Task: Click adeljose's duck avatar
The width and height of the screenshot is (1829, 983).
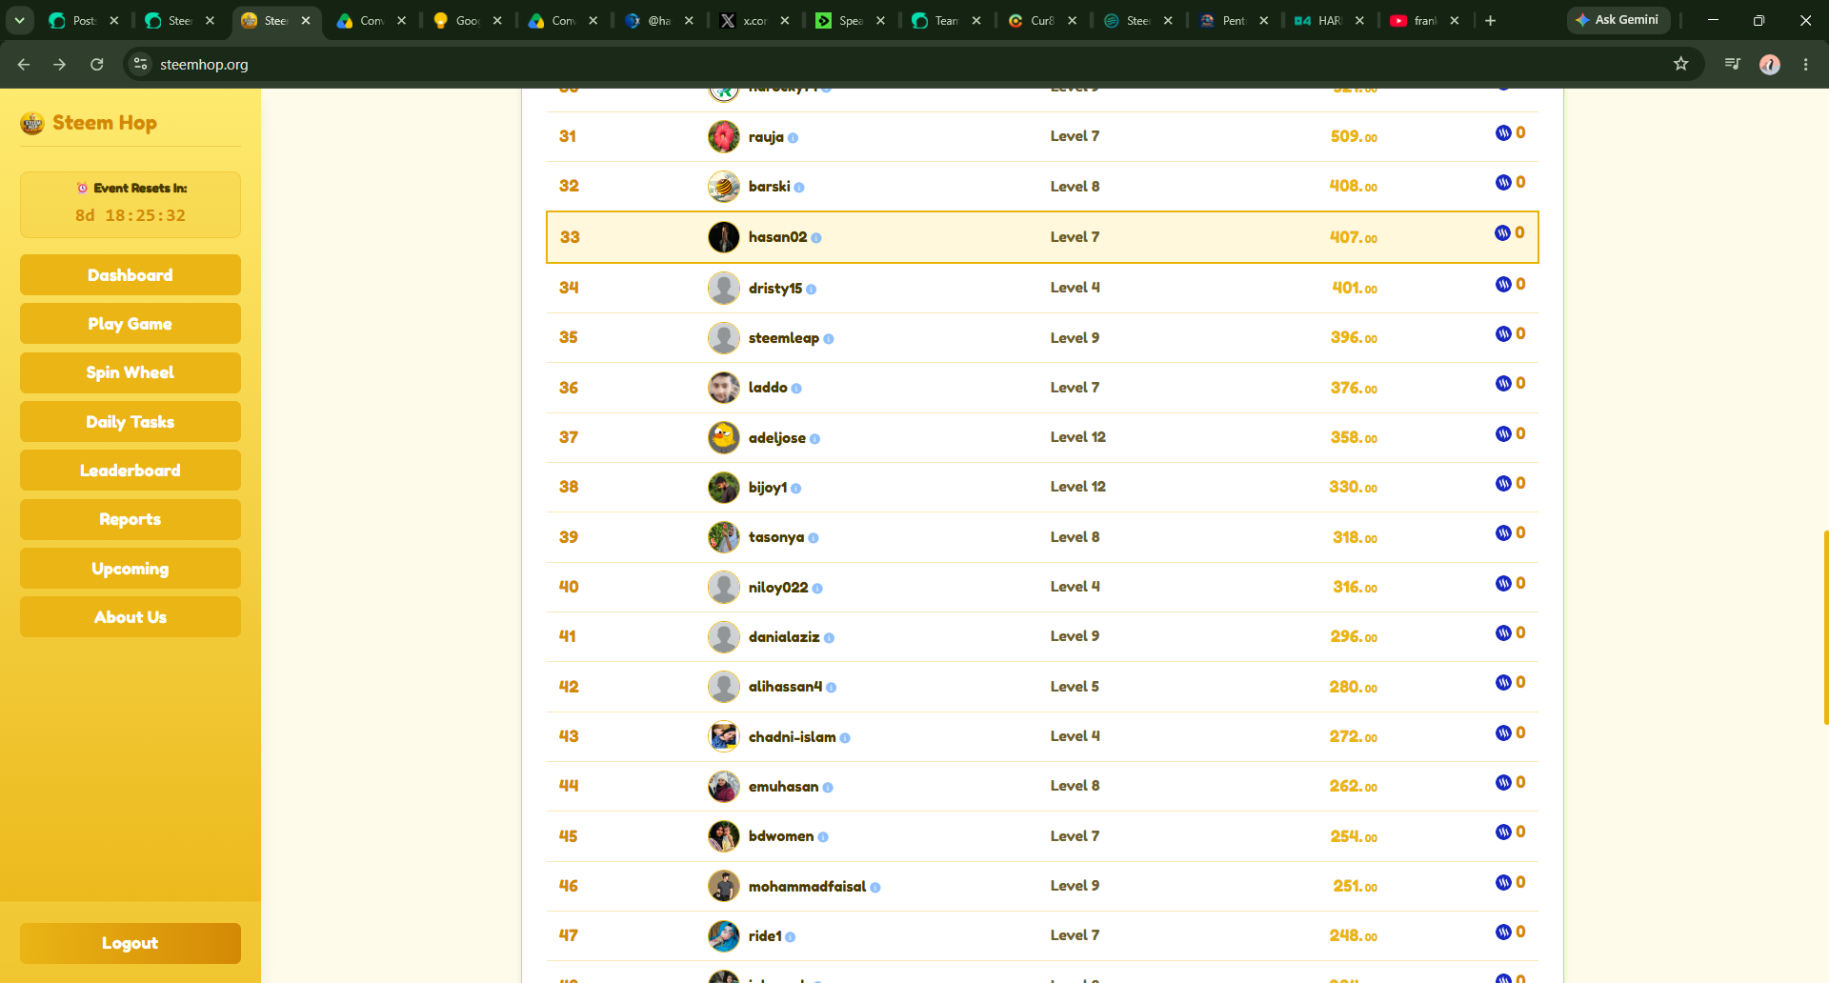Action: tap(724, 437)
